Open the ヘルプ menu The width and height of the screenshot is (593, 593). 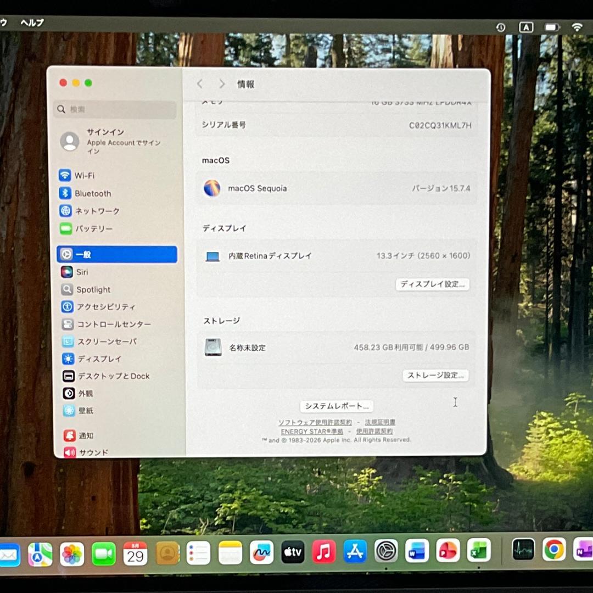(x=31, y=23)
